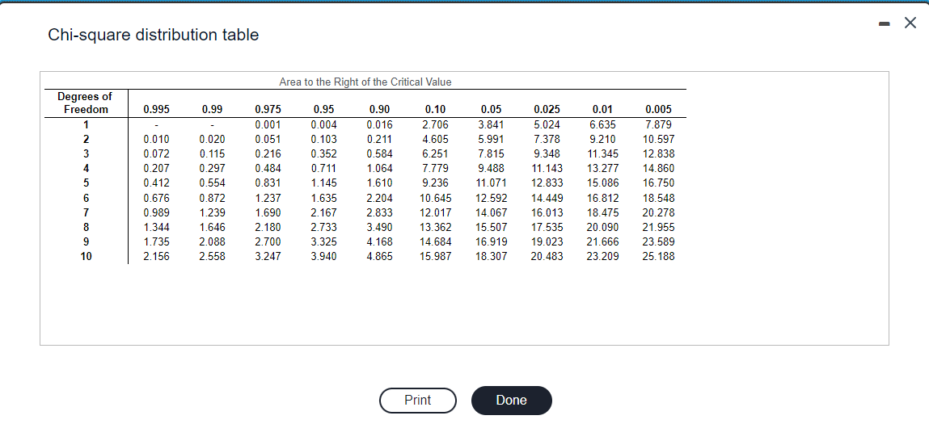Close the chi-square table dialog

(x=910, y=23)
